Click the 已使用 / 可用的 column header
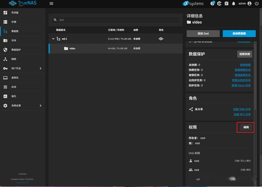 [x=116, y=30]
